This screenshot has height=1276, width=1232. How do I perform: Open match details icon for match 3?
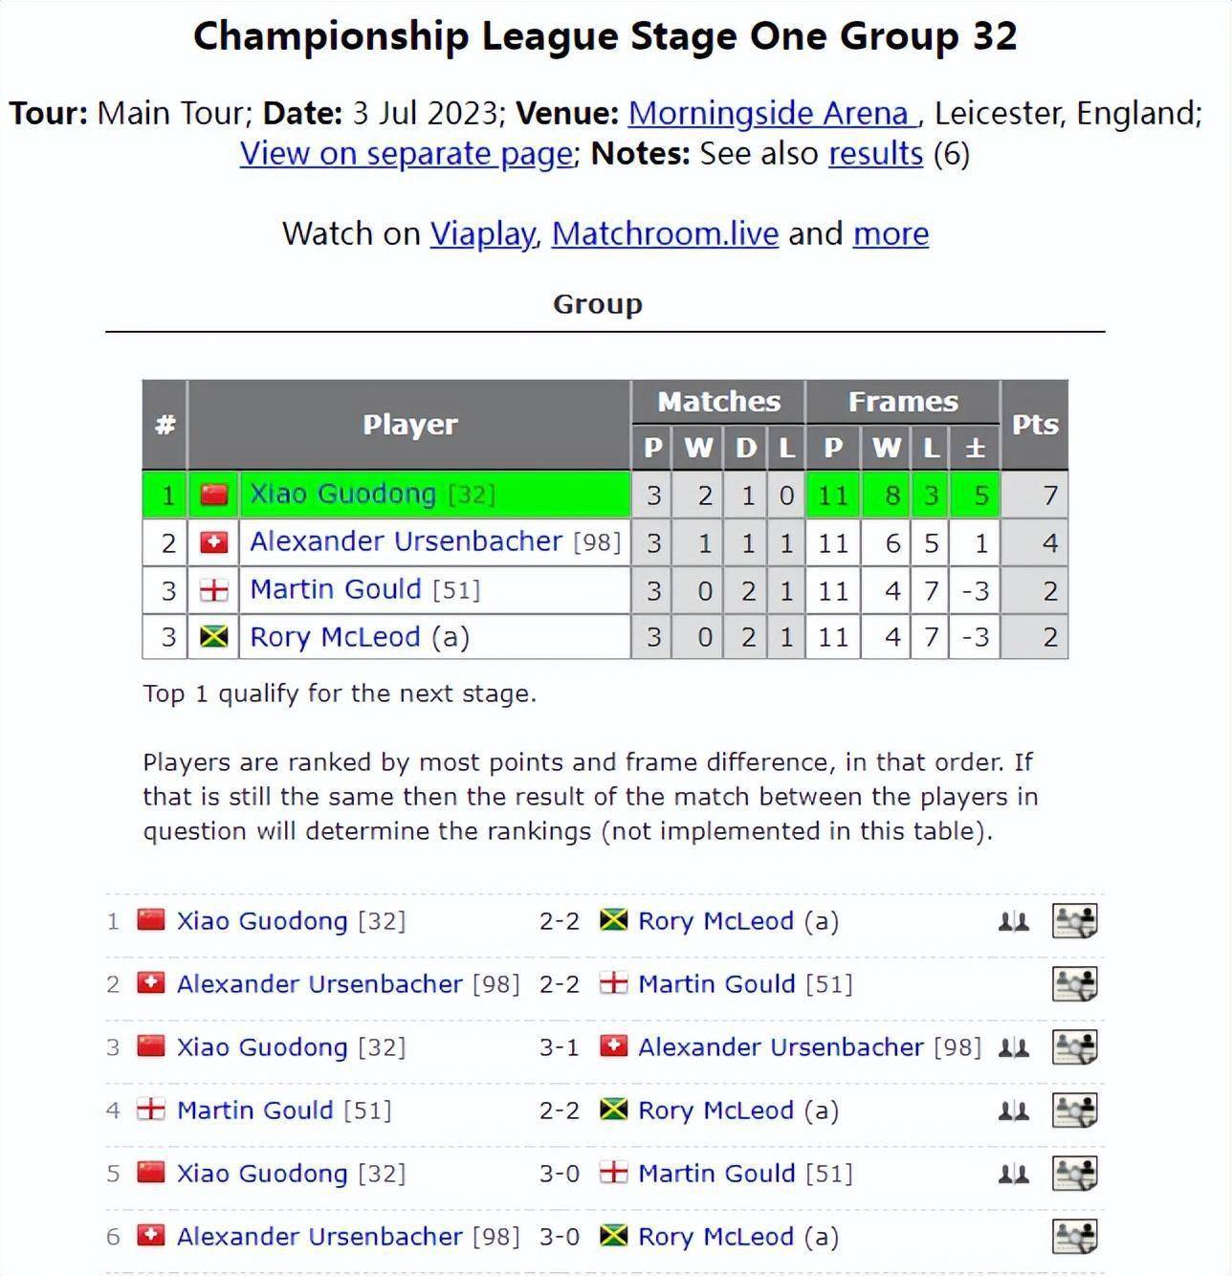pos(1074,1047)
